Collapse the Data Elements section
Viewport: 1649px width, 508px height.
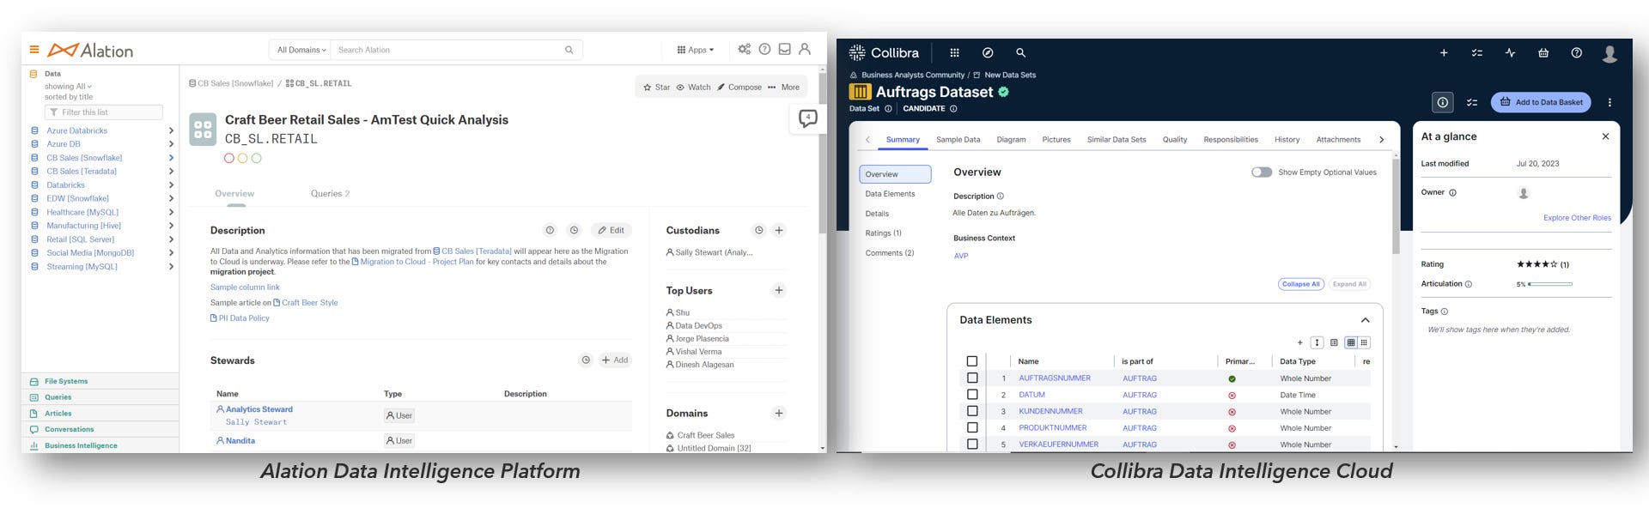(1365, 320)
